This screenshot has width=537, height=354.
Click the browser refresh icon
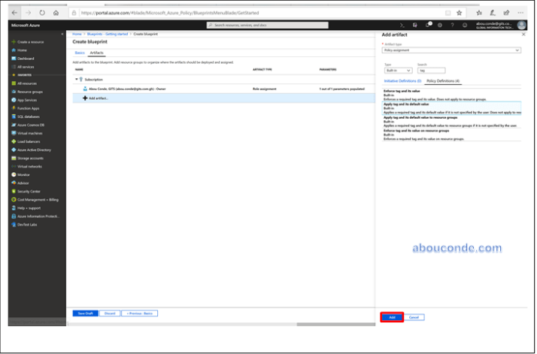(x=41, y=13)
